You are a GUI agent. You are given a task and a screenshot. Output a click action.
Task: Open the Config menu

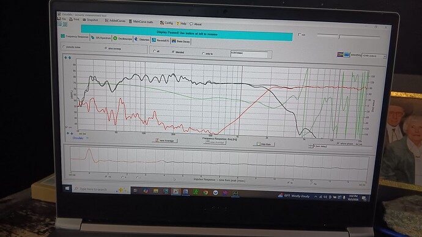[166, 23]
